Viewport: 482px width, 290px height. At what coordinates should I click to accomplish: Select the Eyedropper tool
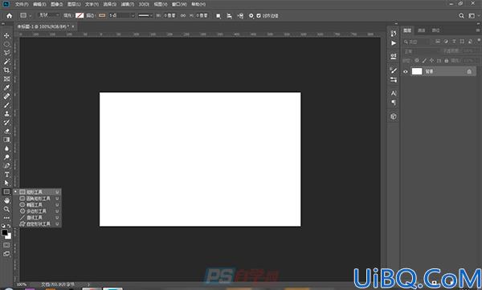tap(6, 87)
